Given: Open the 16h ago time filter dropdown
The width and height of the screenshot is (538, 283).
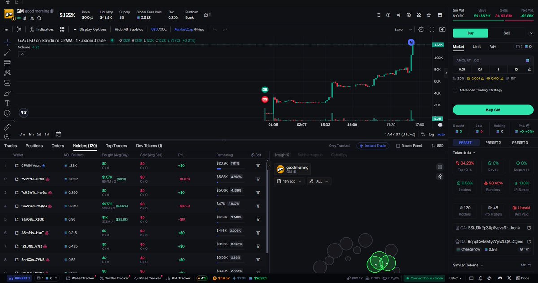Looking at the screenshot, I should tap(289, 181).
